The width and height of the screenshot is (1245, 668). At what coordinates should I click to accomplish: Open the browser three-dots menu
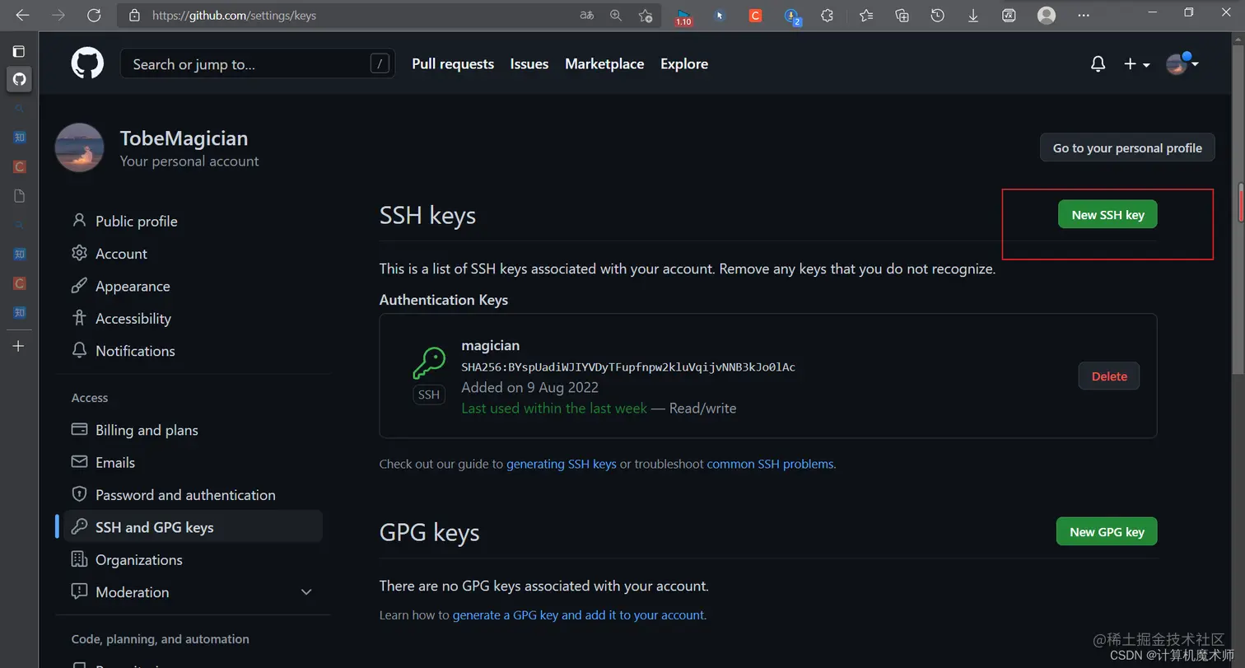point(1084,15)
